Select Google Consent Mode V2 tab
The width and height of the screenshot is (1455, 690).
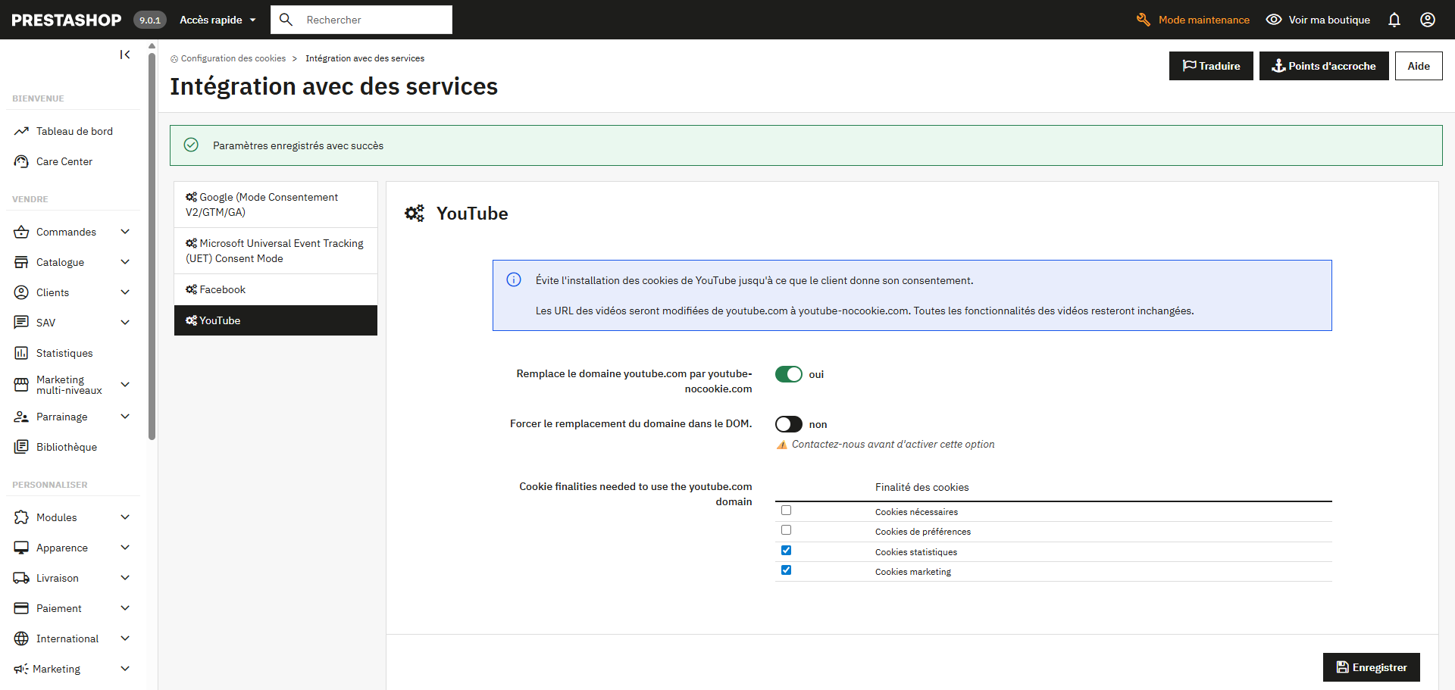tap(268, 205)
